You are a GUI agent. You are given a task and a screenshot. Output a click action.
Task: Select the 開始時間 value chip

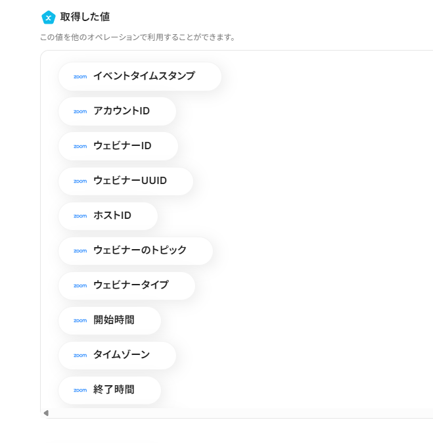click(x=110, y=321)
